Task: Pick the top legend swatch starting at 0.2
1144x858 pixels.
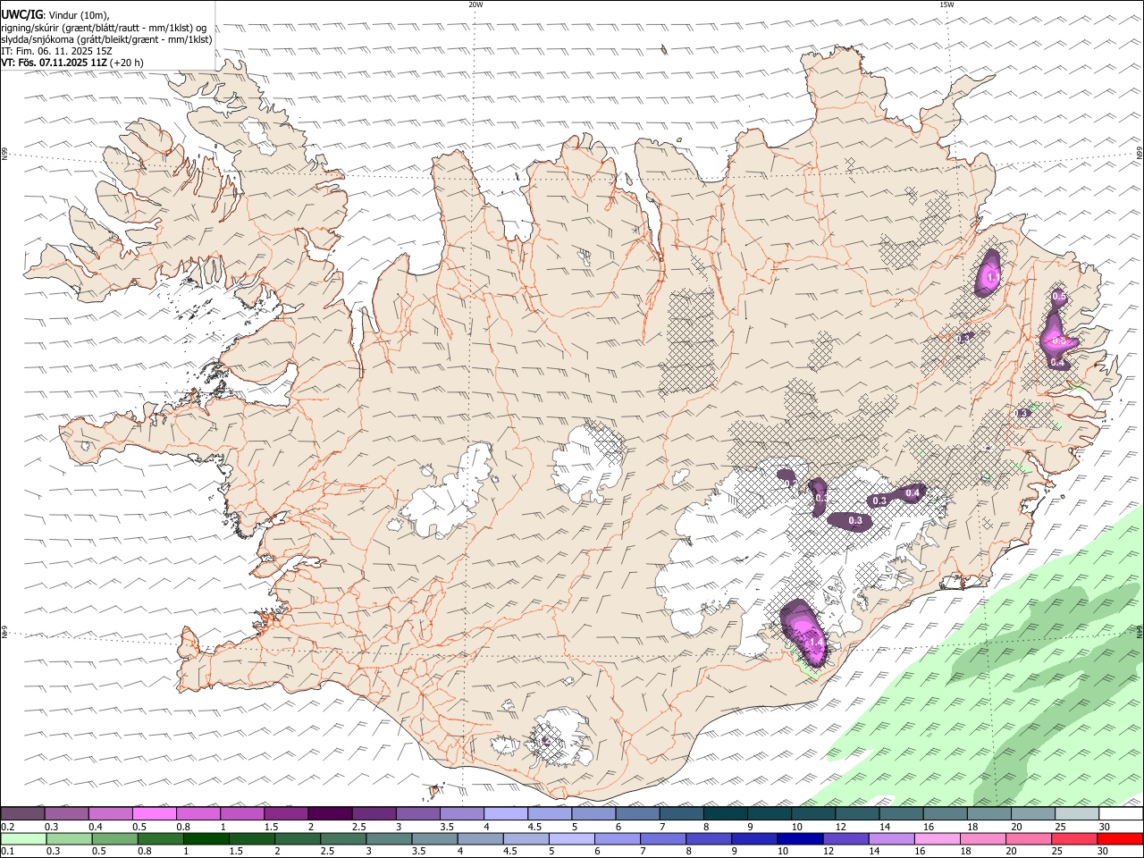Action: click(x=22, y=813)
